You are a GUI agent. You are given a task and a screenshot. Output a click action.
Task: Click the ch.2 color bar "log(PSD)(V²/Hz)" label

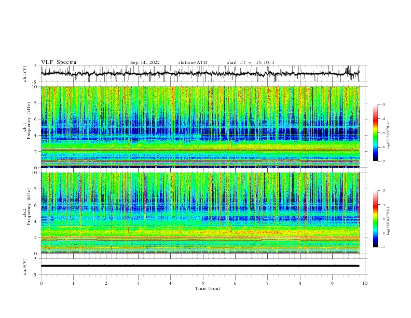click(x=388, y=221)
